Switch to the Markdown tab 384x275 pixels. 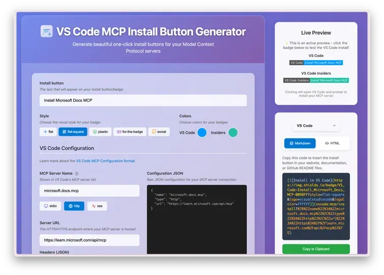pyautogui.click(x=300, y=143)
